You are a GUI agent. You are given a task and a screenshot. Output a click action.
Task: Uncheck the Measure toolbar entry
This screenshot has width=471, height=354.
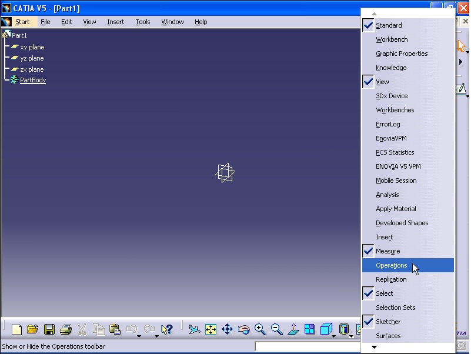(x=407, y=251)
